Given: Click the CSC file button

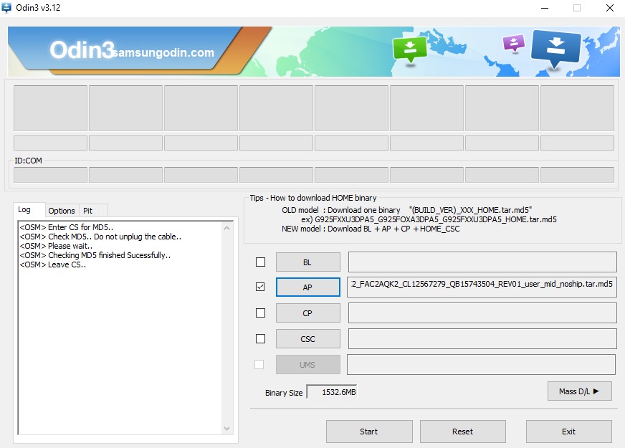Looking at the screenshot, I should pos(307,339).
